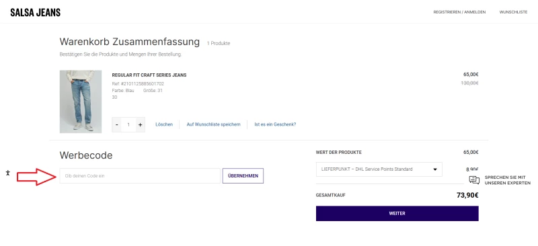The height and width of the screenshot is (246, 538).
Task: Remove item via Löschen link
Action: (x=164, y=124)
